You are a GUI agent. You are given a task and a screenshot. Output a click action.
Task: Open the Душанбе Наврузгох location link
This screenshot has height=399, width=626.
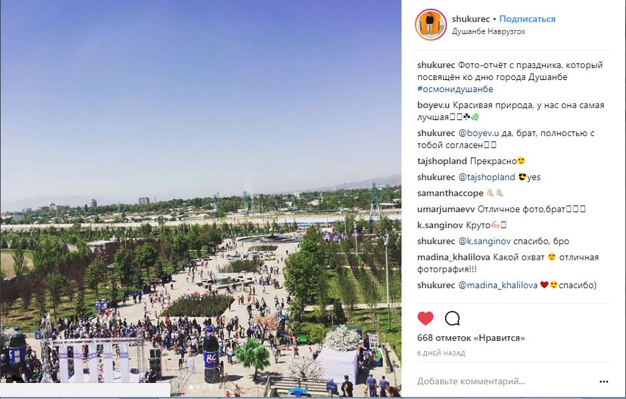488,31
